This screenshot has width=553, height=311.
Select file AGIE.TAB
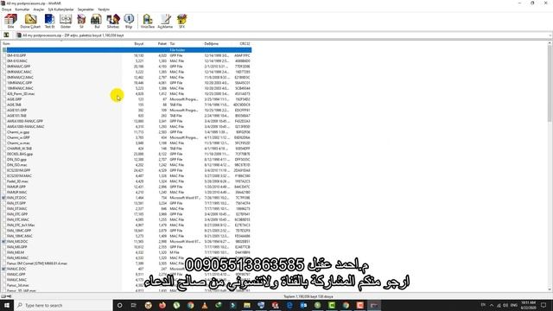point(14,105)
